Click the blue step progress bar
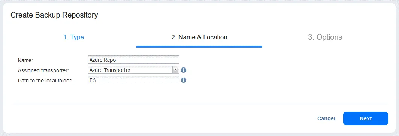 [199, 46]
